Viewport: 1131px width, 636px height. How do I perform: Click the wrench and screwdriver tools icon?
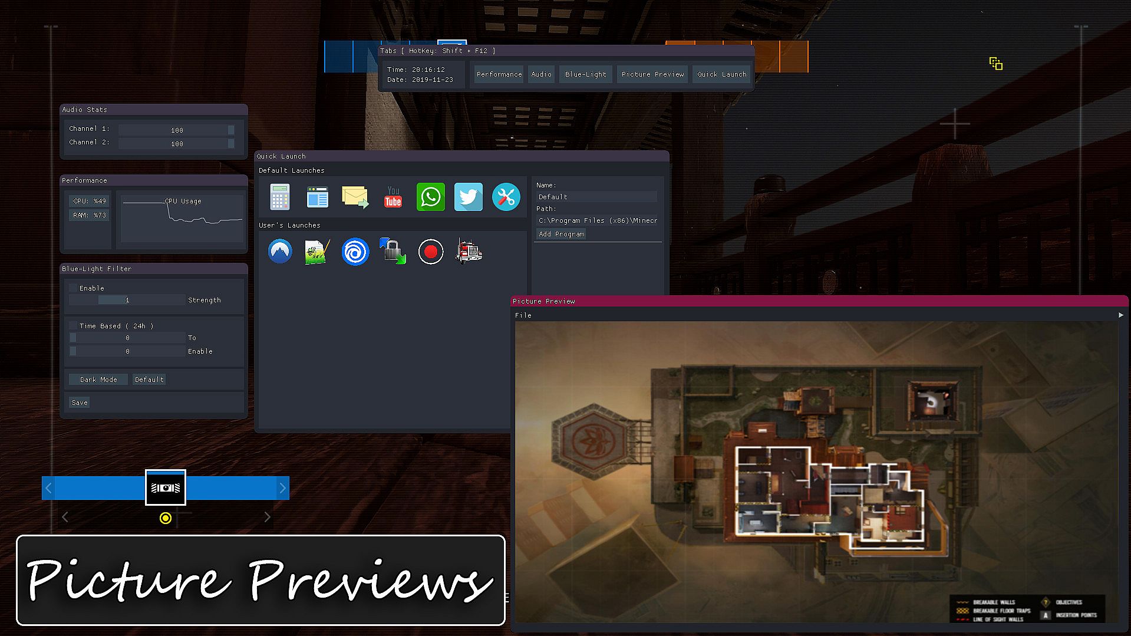pyautogui.click(x=506, y=197)
